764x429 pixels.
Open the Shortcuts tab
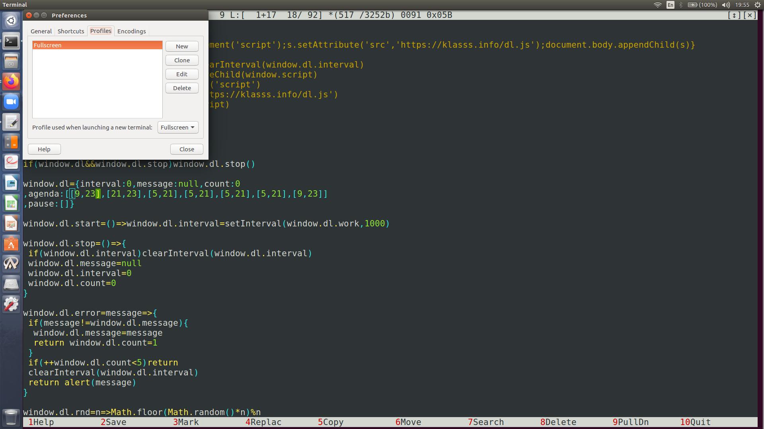(x=71, y=31)
